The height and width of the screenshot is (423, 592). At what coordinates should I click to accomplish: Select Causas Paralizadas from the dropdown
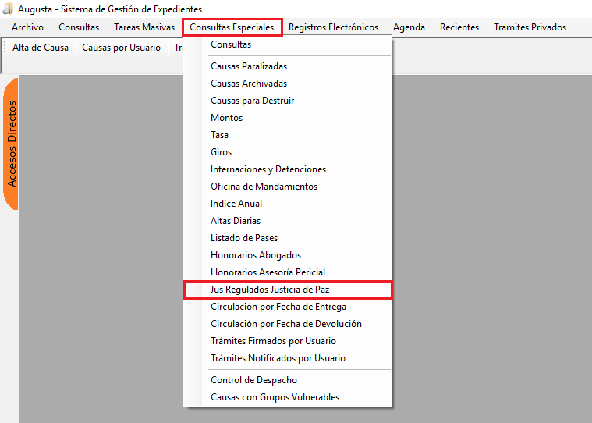click(x=249, y=66)
